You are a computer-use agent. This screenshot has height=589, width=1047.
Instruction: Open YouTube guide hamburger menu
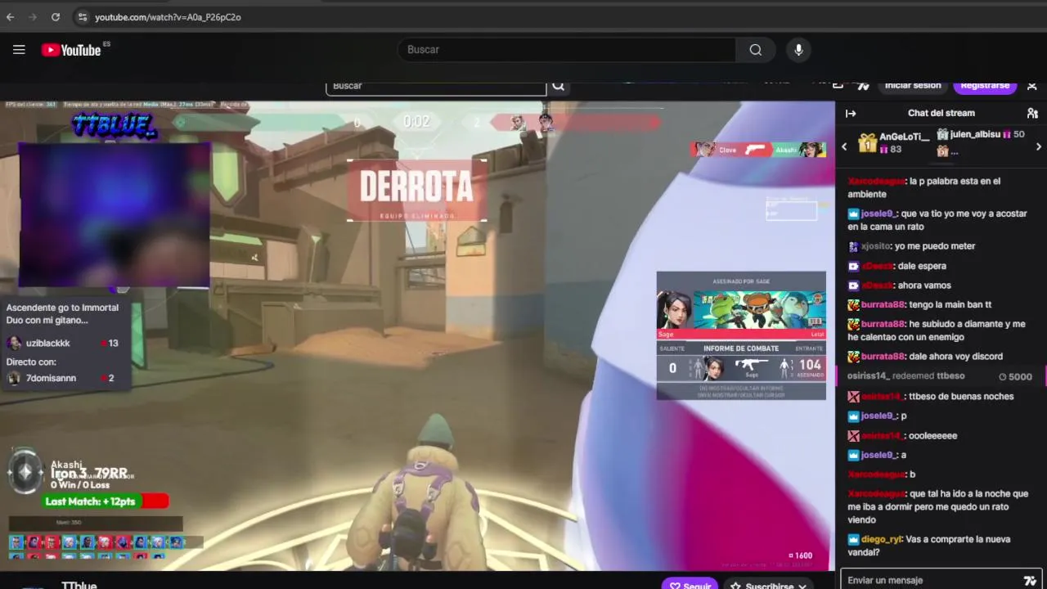point(19,50)
